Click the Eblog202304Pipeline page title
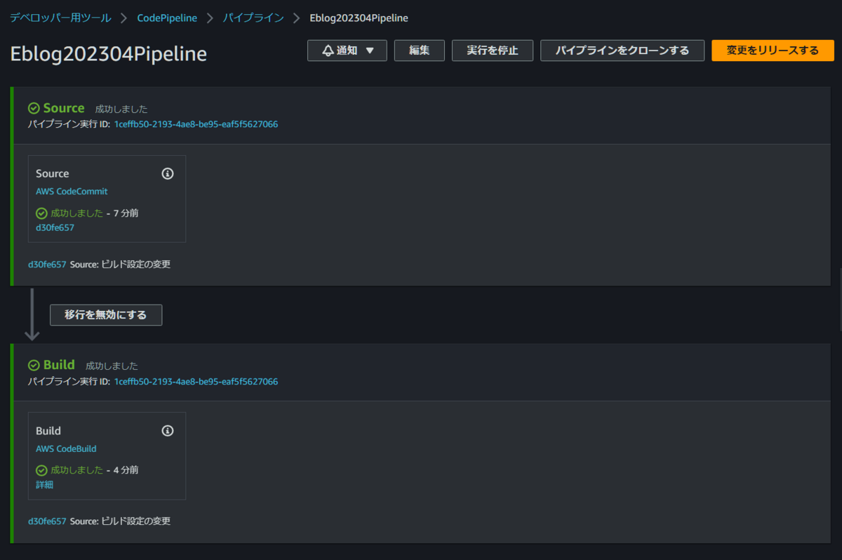Viewport: 842px width, 560px height. click(109, 54)
